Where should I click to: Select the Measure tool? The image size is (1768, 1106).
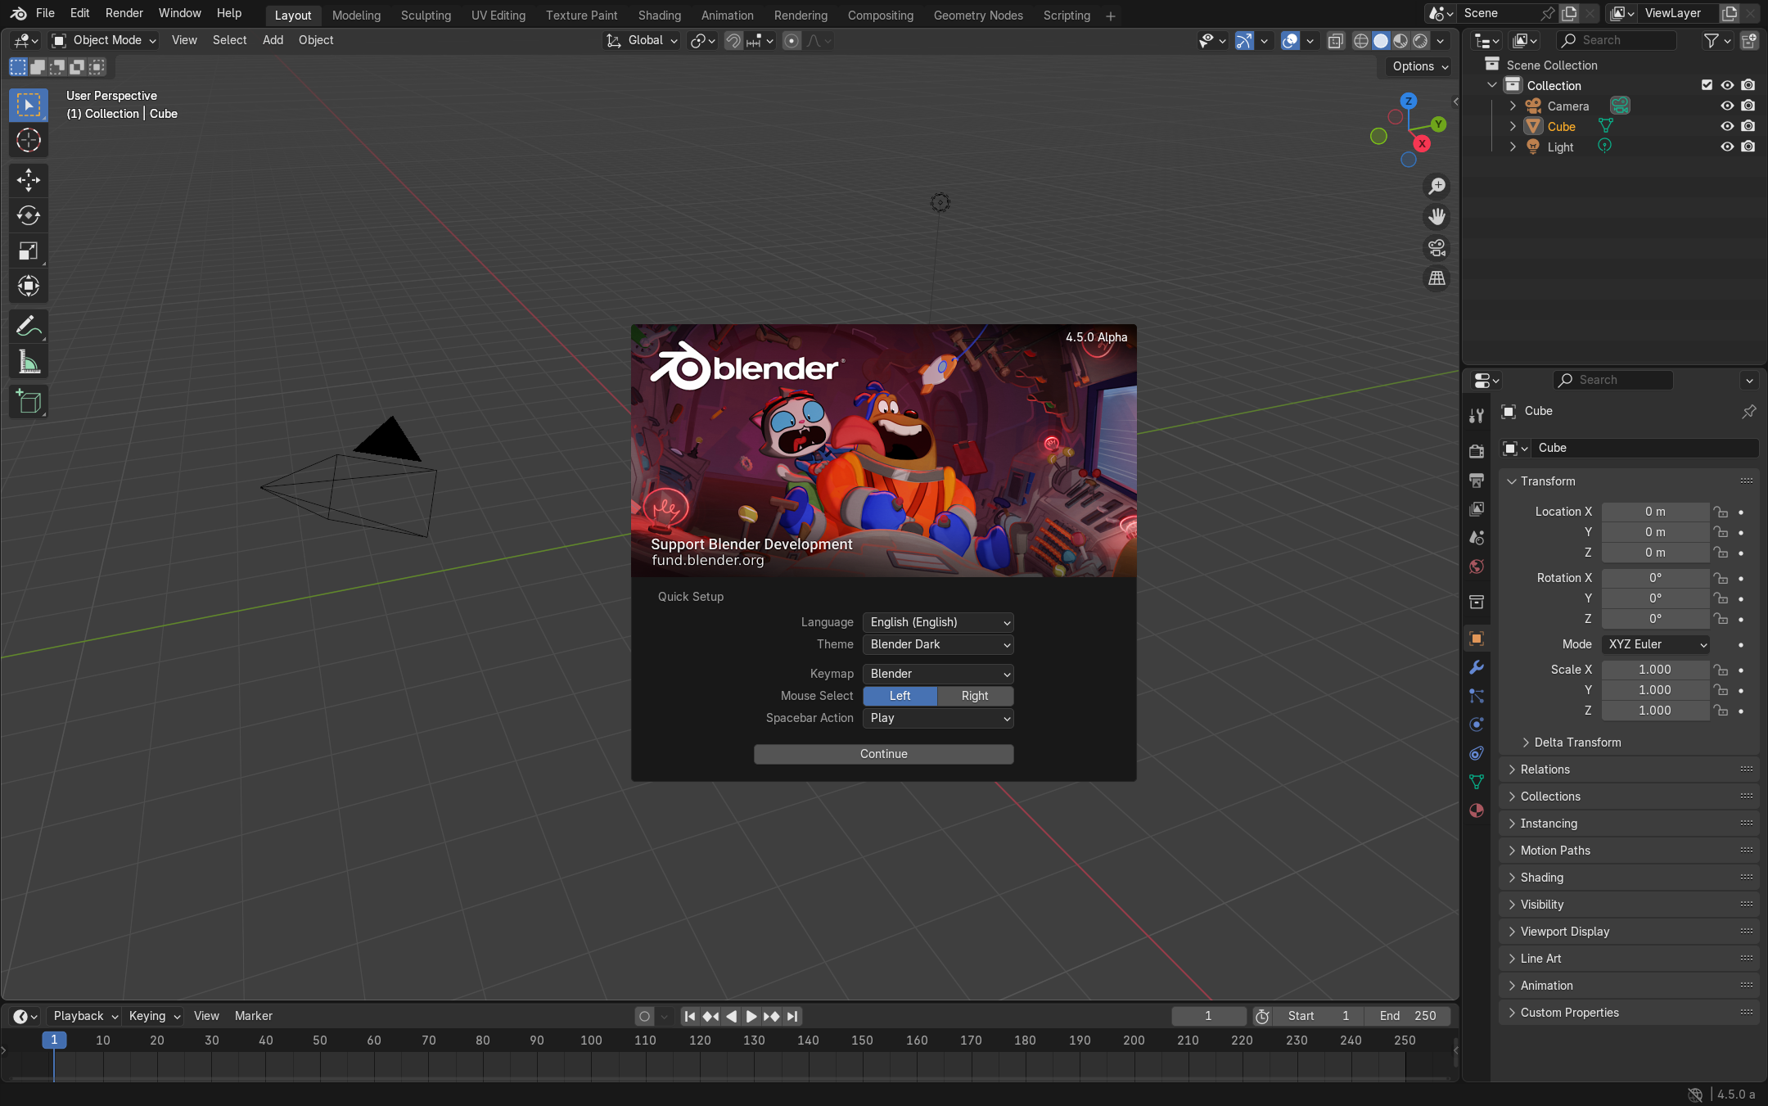(x=29, y=362)
